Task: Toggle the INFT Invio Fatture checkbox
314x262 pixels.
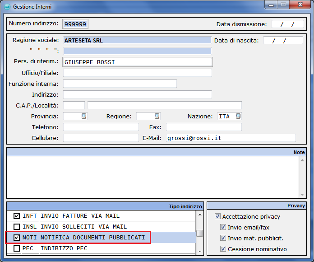Action: [x=17, y=216]
